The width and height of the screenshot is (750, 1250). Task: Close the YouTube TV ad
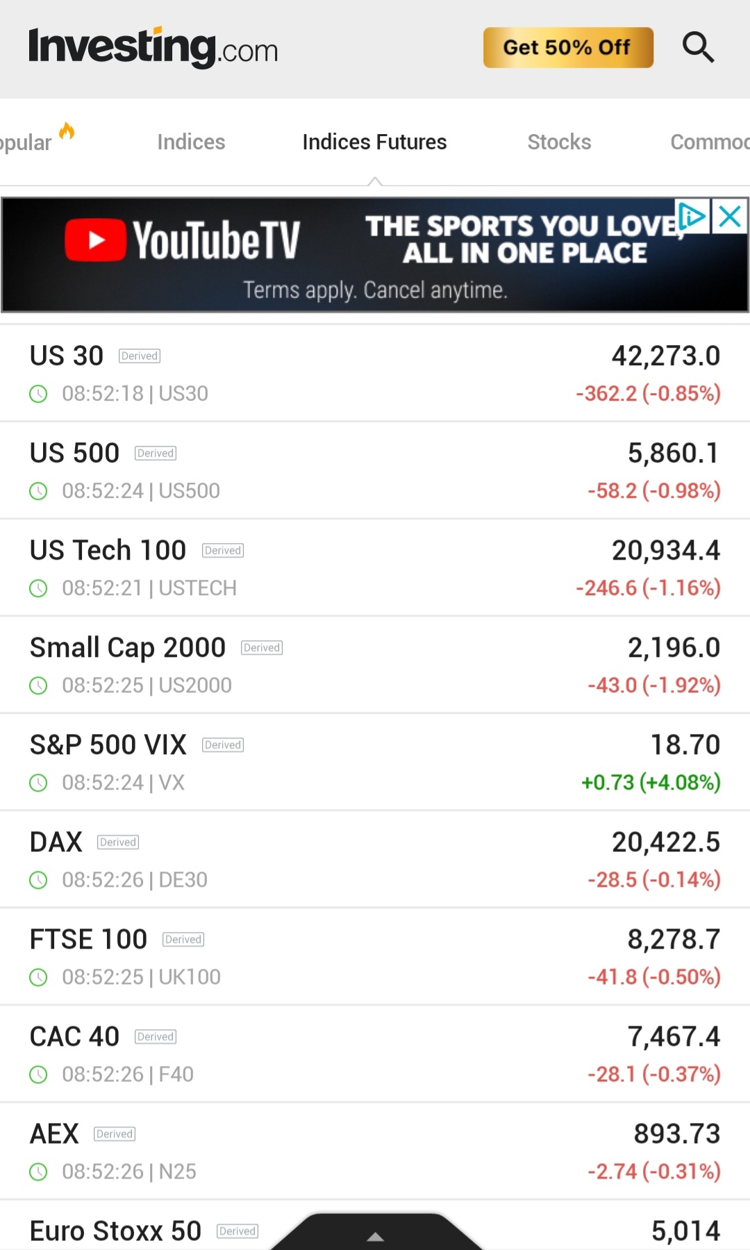(x=730, y=217)
